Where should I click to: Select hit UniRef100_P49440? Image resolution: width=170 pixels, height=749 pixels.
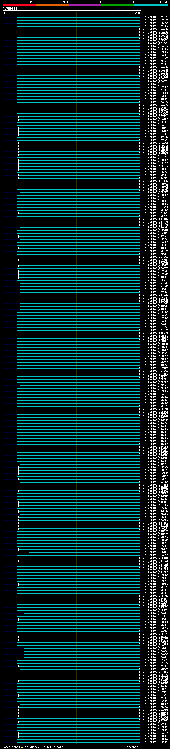[x=155, y=137]
